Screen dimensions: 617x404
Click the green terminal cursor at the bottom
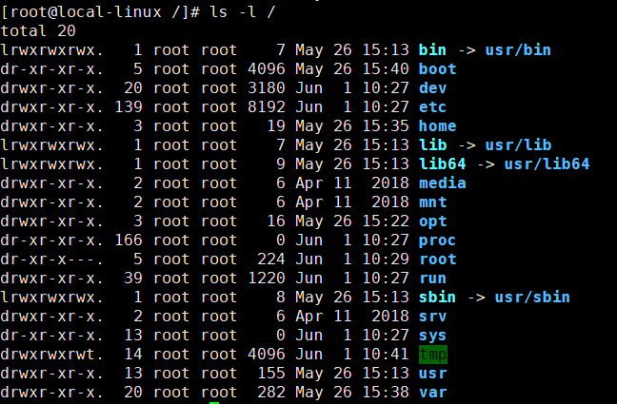214,402
